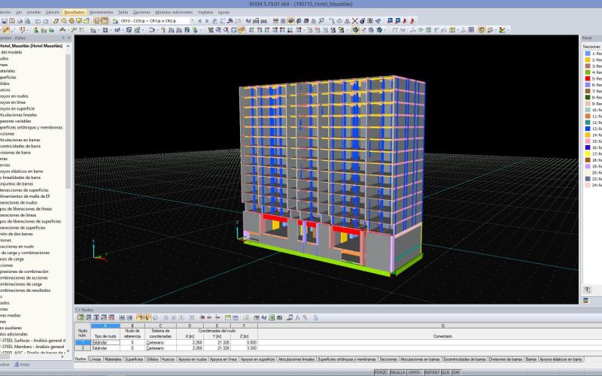Click the pencil edit icon in second toolbar
602x376 pixels.
coord(6,29)
